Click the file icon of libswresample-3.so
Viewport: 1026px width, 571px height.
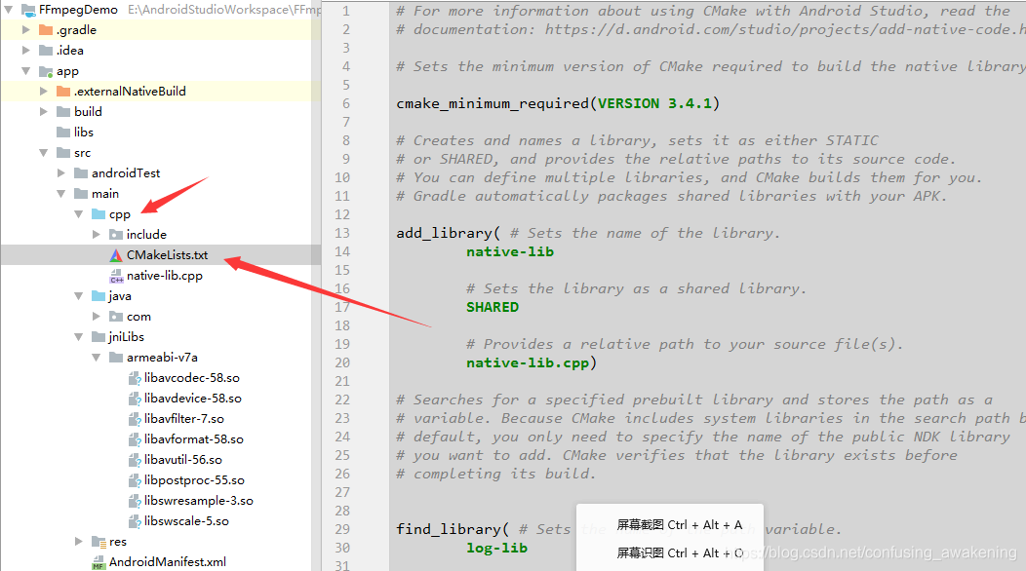pyautogui.click(x=135, y=501)
